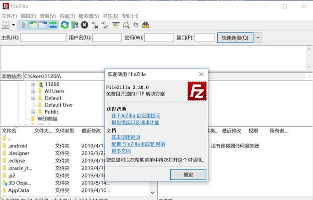Click message log scroll up arrow
This screenshot has height=200, width=313.
[x=309, y=49]
